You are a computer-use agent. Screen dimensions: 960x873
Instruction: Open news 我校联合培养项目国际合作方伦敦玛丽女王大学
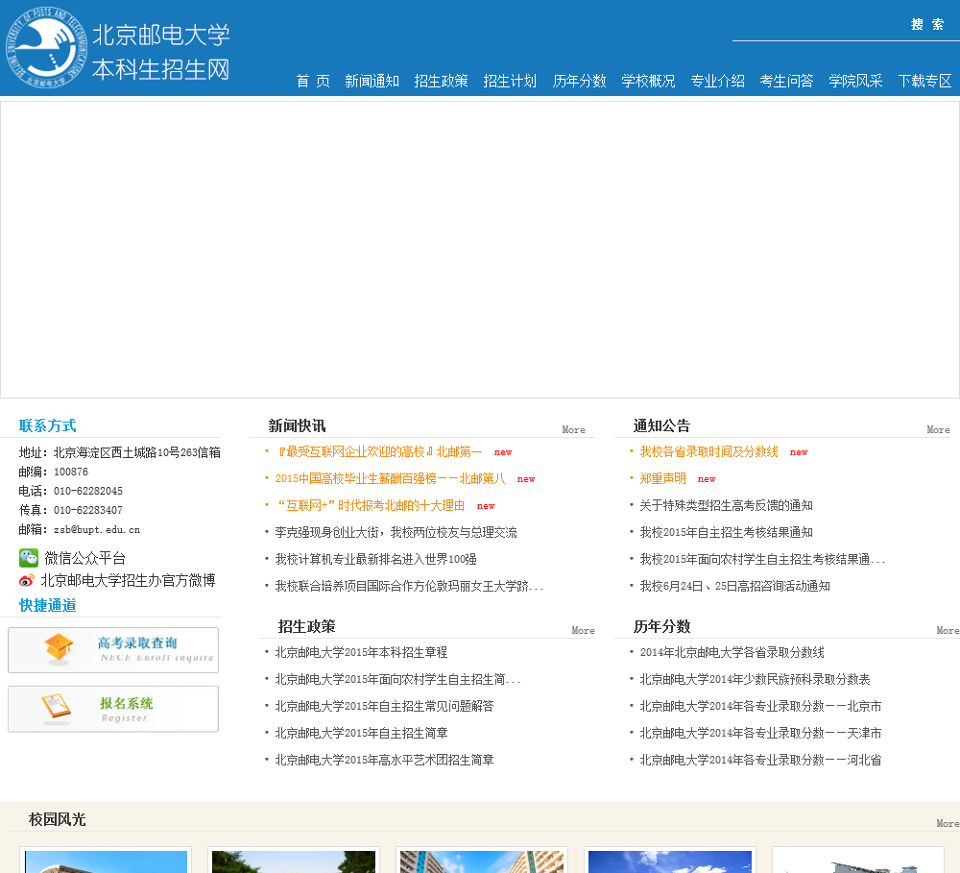pyautogui.click(x=409, y=586)
